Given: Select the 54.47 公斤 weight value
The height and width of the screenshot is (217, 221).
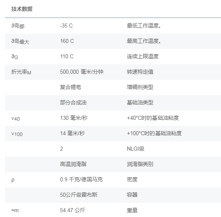Looking at the screenshot, I should pyautogui.click(x=73, y=210).
